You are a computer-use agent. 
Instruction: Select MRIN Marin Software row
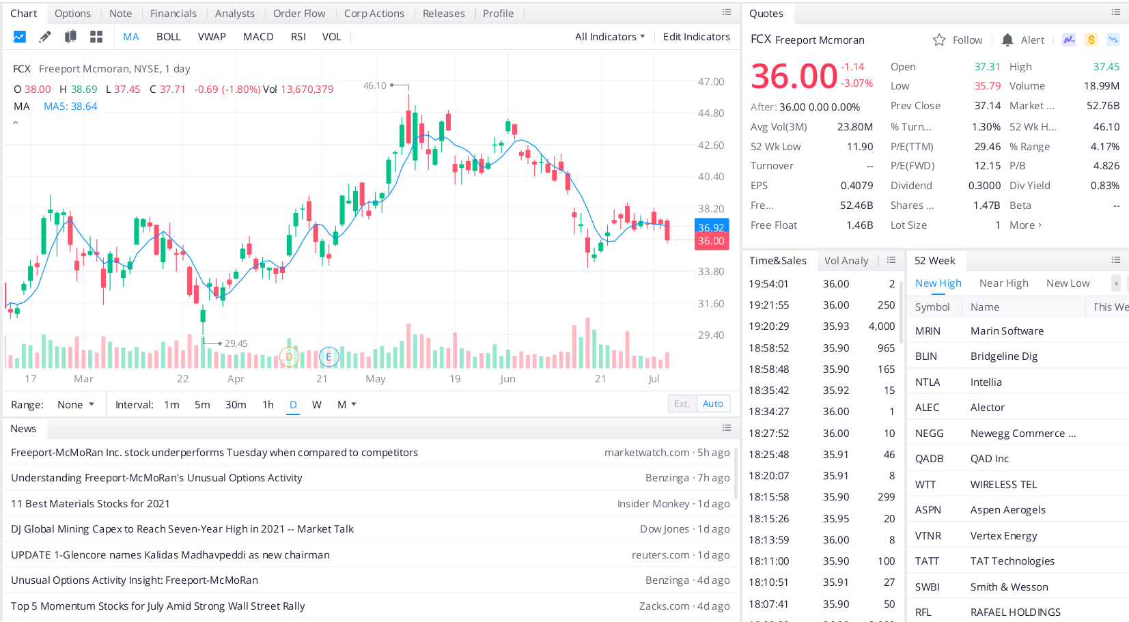point(1018,331)
